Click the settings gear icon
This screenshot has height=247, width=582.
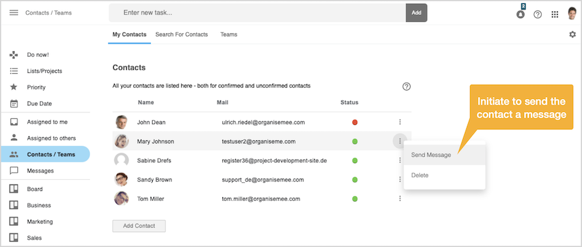click(572, 34)
